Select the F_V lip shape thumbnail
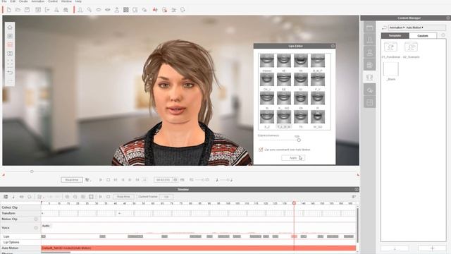 pos(318,80)
